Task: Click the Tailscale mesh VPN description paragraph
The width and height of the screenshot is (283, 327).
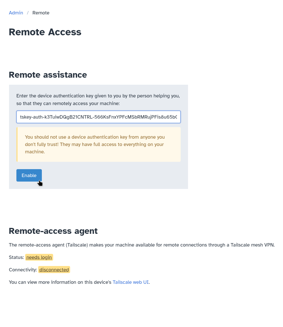Action: 141,245
